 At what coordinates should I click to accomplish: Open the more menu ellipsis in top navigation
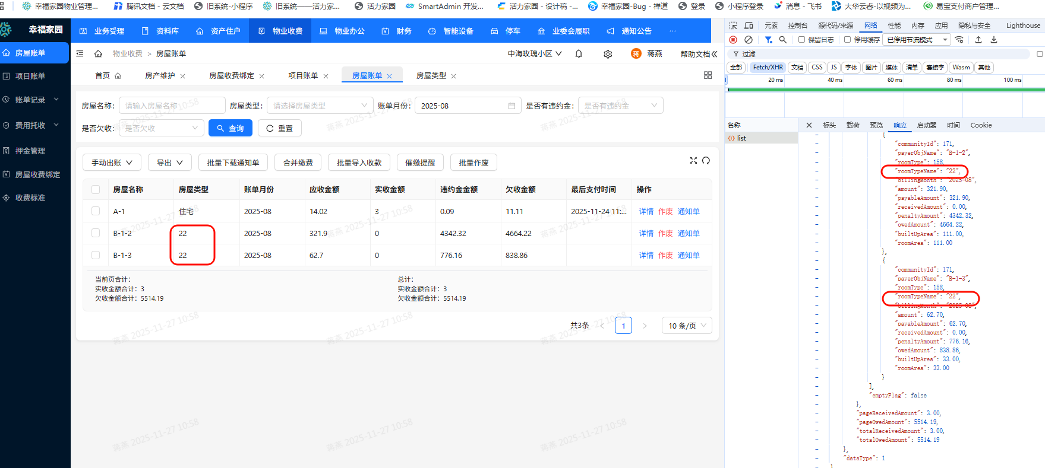pos(673,31)
